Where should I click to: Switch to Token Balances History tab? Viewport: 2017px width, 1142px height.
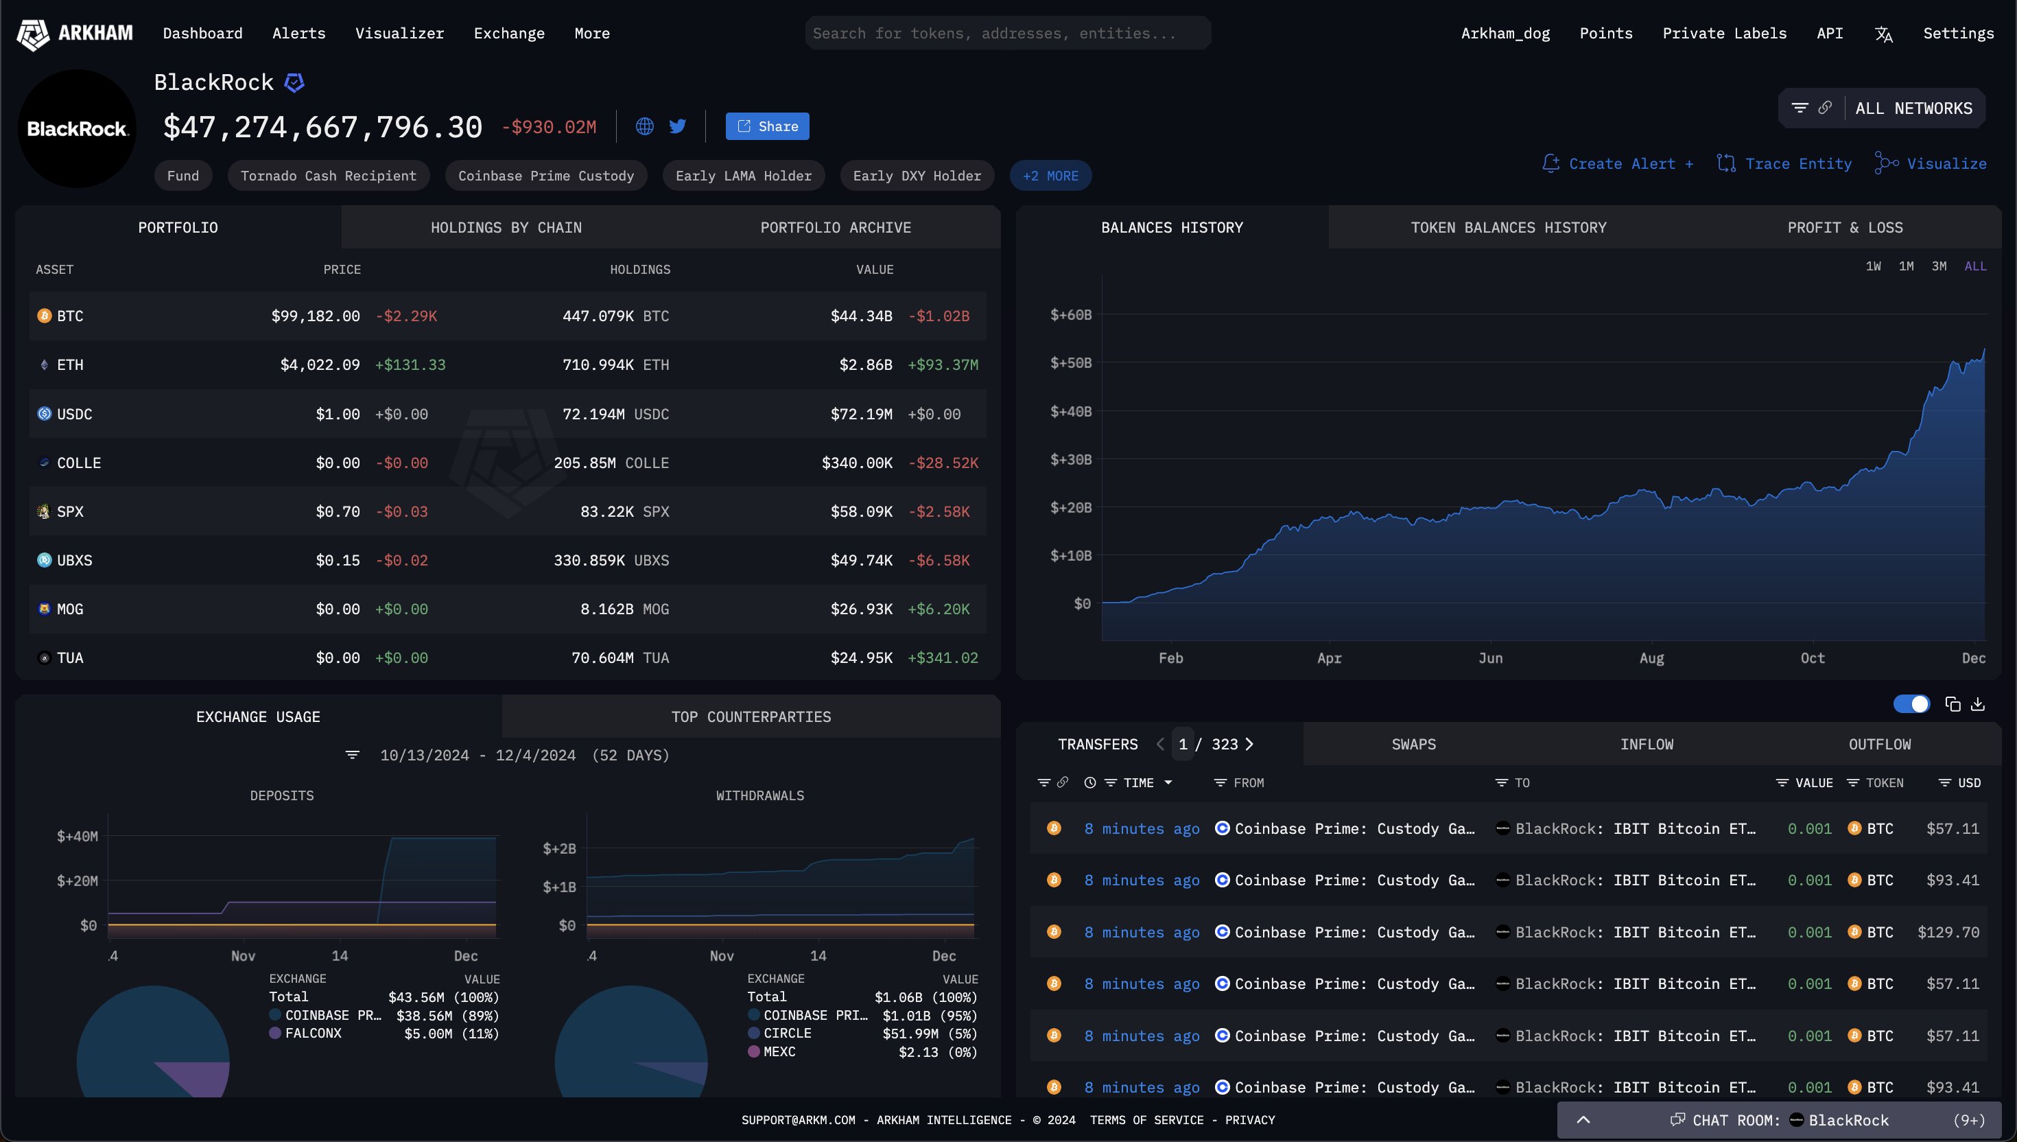click(x=1508, y=227)
